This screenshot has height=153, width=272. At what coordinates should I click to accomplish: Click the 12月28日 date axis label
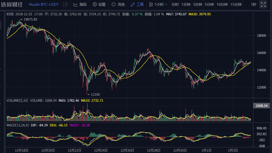154,151
